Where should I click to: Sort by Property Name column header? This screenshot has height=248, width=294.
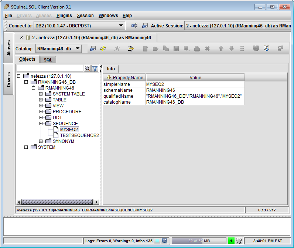(124, 77)
